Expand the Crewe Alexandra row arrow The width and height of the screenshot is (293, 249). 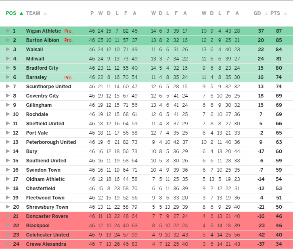pos(8,244)
